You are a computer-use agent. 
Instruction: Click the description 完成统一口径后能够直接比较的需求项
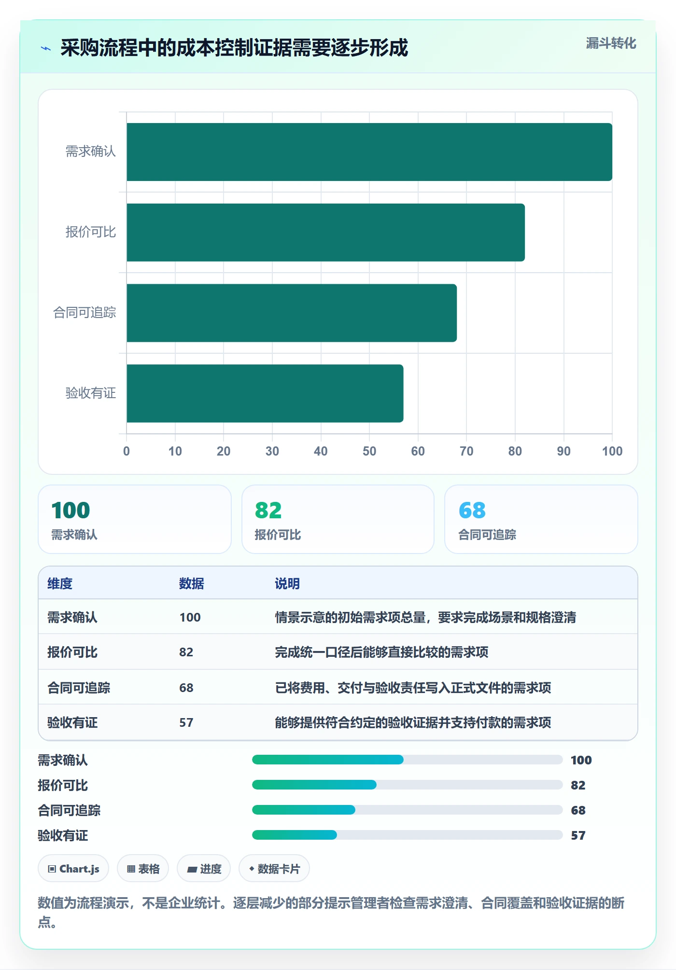(381, 652)
